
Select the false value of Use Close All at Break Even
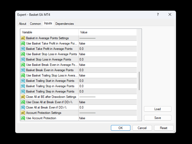click(82, 102)
